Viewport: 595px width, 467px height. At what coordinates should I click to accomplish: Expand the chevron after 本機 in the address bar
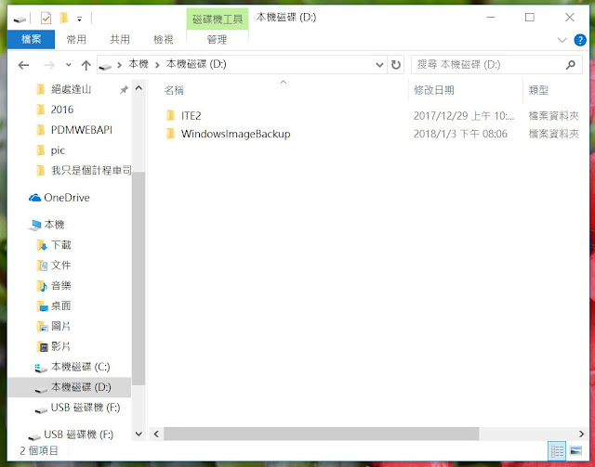coord(157,65)
